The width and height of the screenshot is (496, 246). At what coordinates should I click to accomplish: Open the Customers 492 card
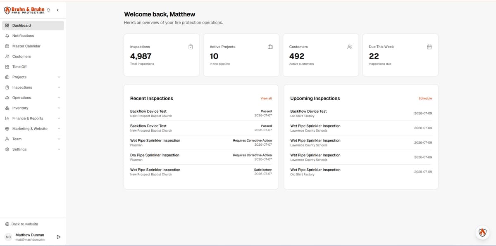321,55
